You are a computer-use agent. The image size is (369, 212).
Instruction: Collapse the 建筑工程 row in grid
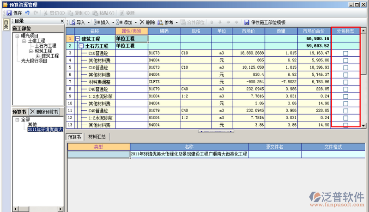tap(78, 39)
